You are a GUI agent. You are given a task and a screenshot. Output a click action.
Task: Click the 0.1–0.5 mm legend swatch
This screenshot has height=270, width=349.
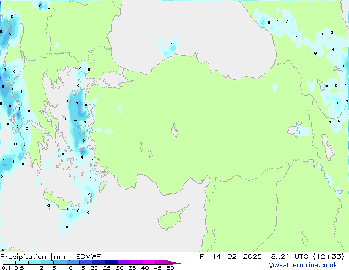click(9, 263)
